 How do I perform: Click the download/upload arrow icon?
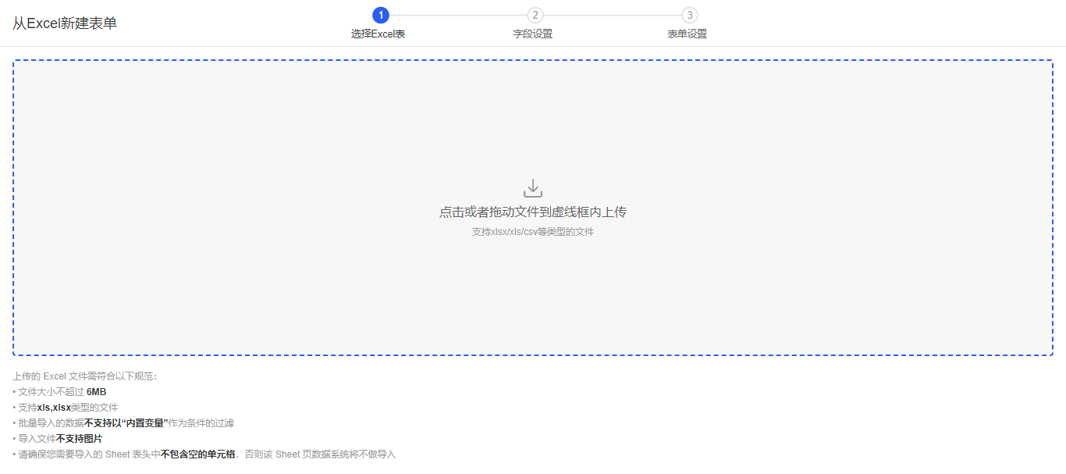coord(533,188)
